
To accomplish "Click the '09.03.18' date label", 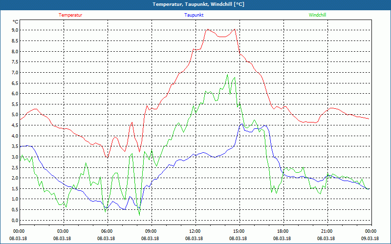I will click(x=370, y=239).
